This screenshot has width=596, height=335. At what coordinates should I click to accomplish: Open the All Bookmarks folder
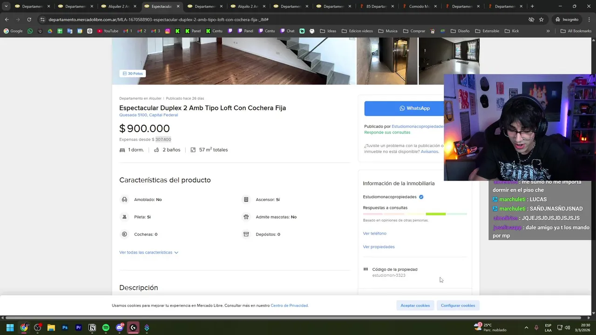point(576,31)
